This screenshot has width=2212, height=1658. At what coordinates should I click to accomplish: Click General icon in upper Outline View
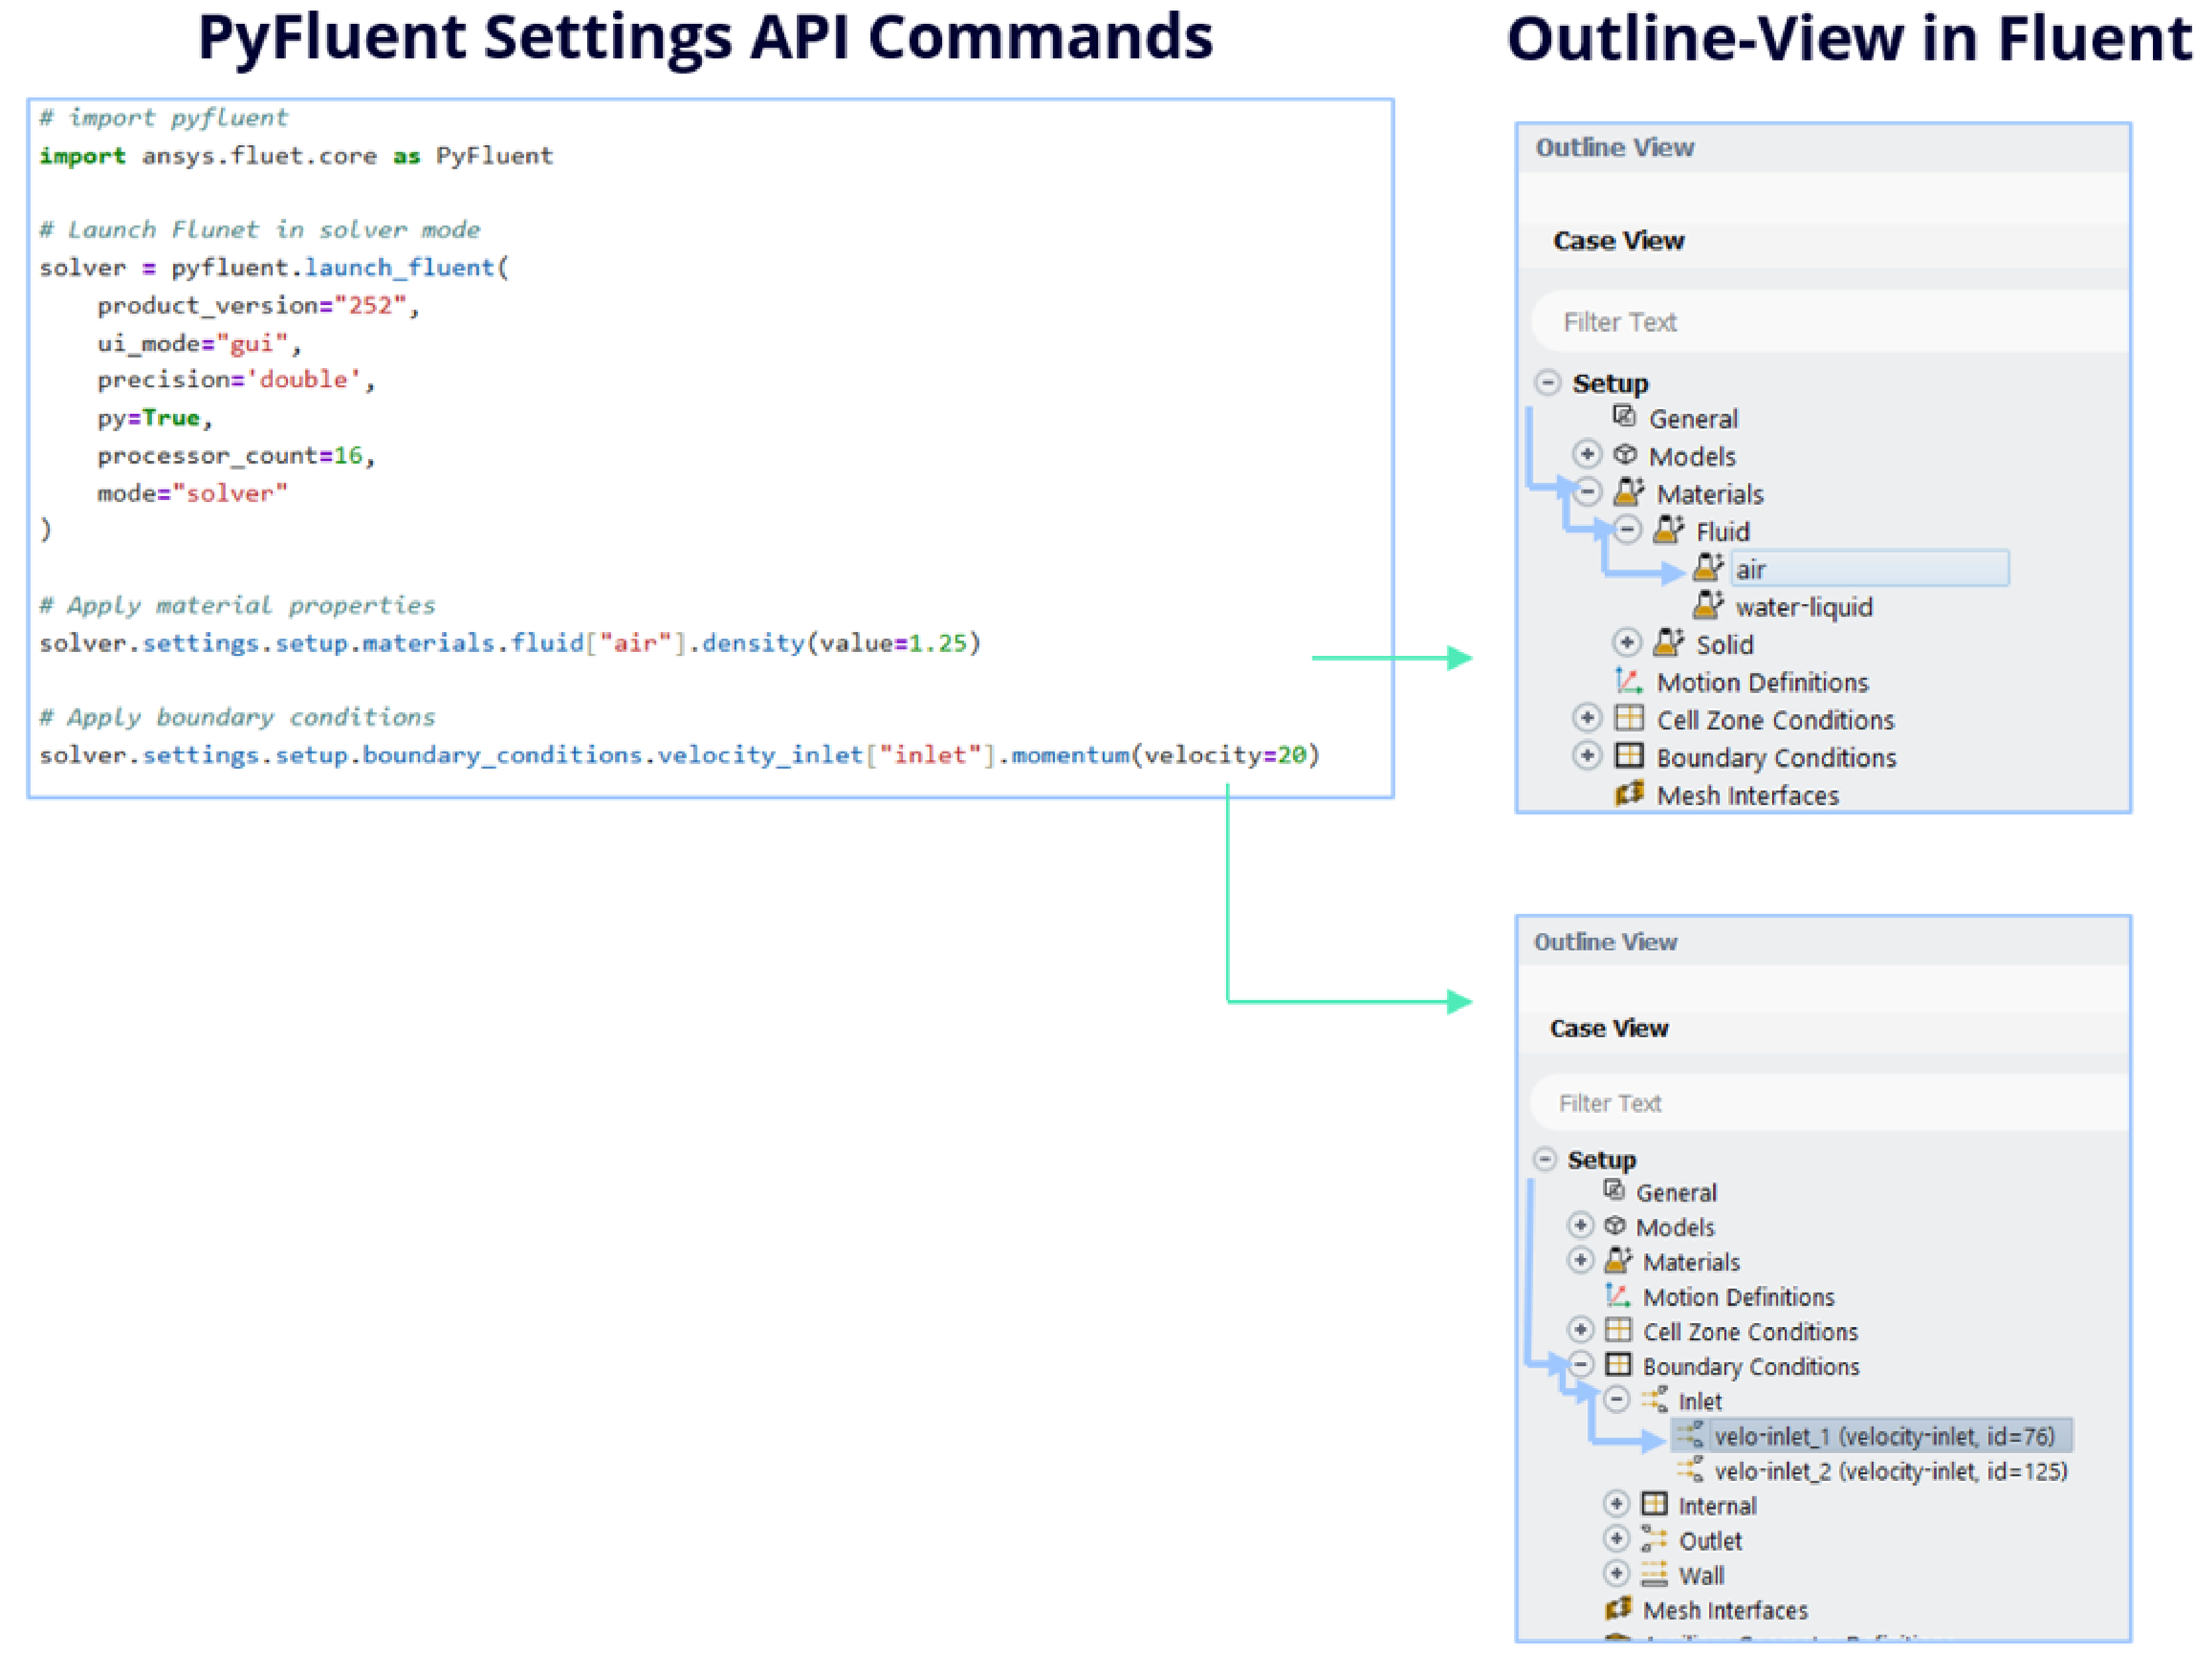[x=1624, y=416]
